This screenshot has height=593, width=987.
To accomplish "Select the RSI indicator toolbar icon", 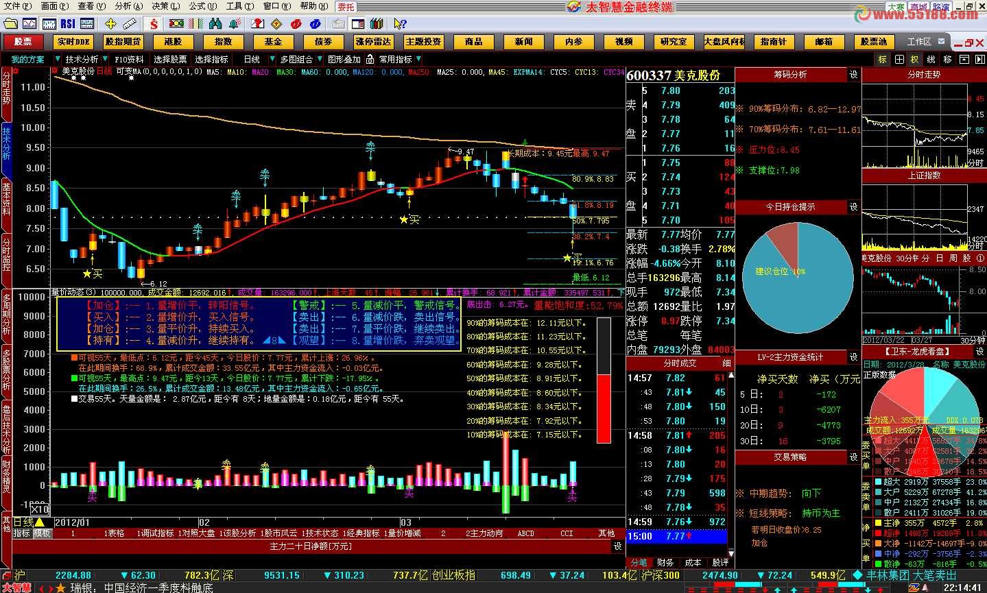I will click(x=67, y=24).
